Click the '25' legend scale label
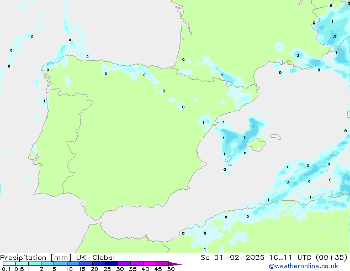350x271 pixels. (107, 269)
